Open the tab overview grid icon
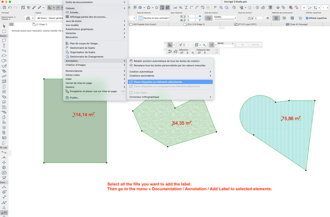 (x=12, y=24)
